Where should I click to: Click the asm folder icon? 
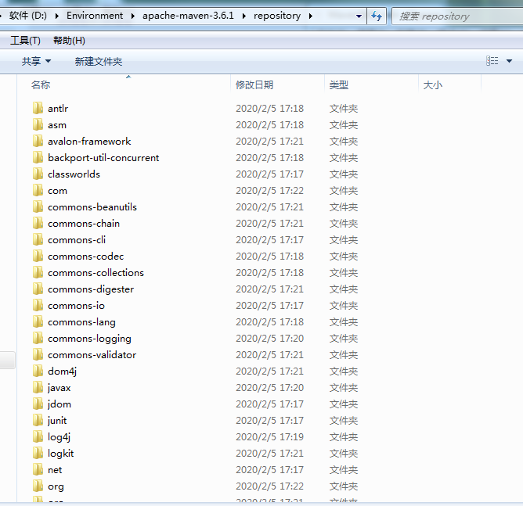click(38, 124)
